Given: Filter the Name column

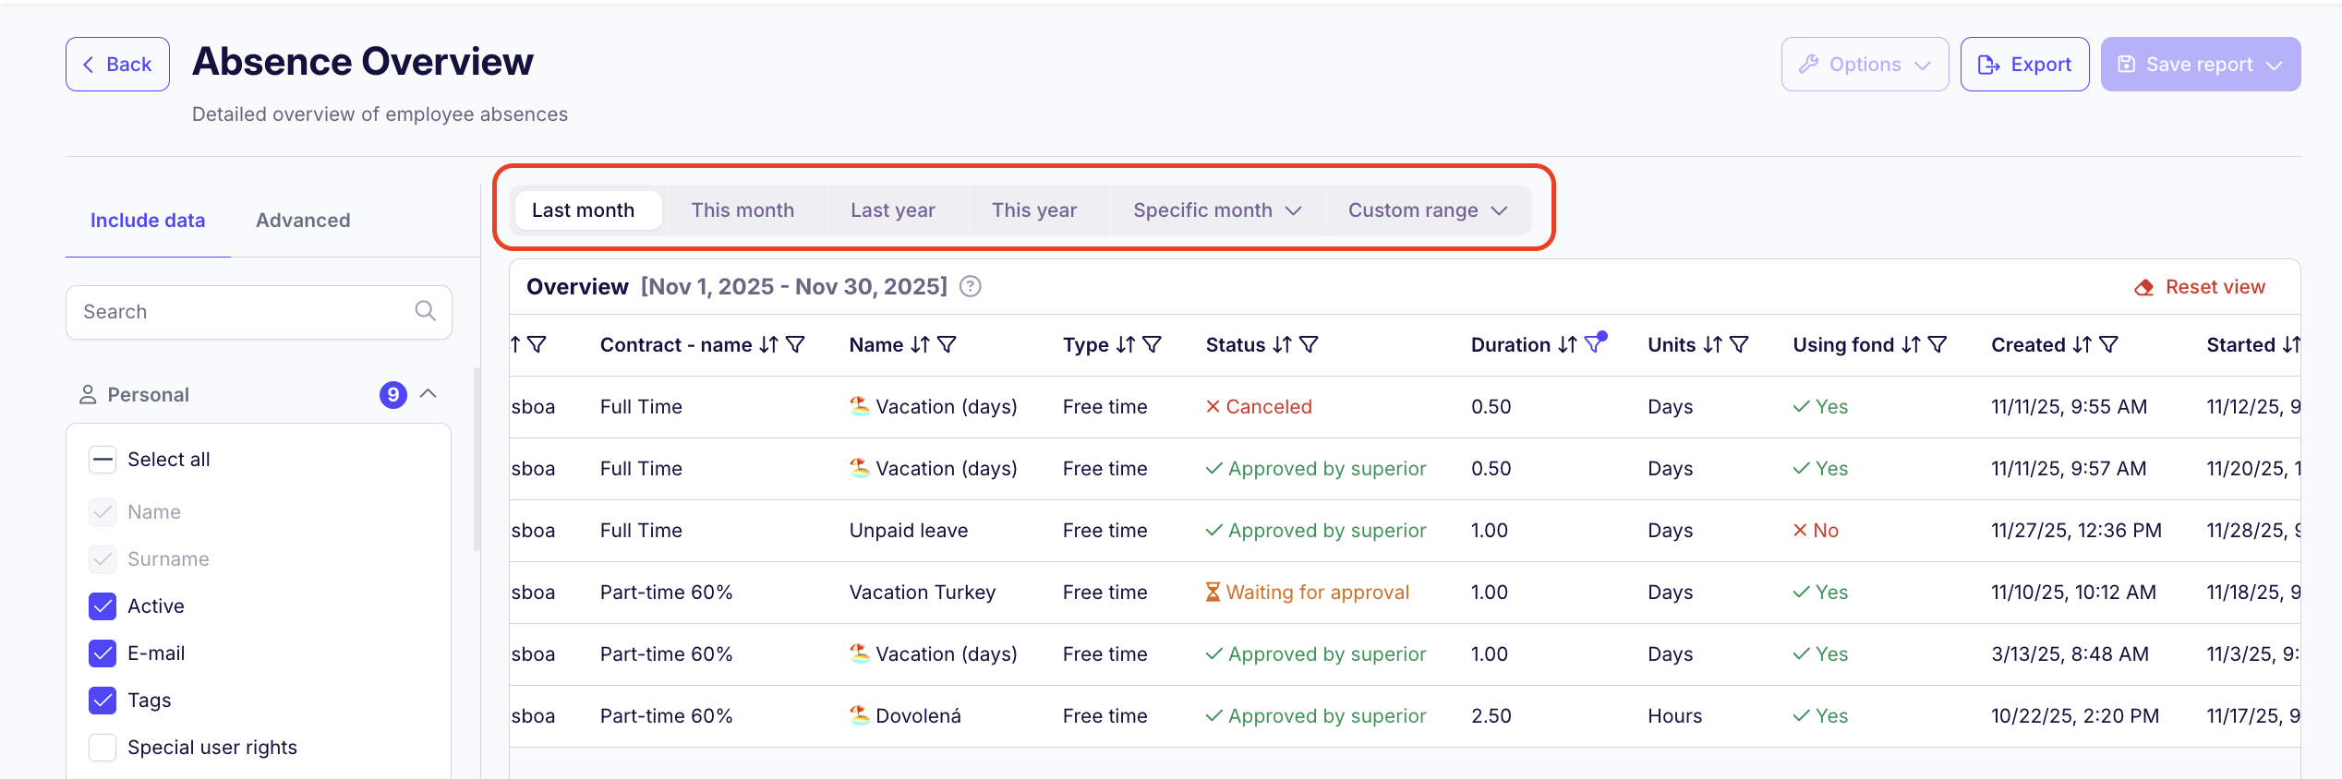Looking at the screenshot, I should tap(947, 345).
